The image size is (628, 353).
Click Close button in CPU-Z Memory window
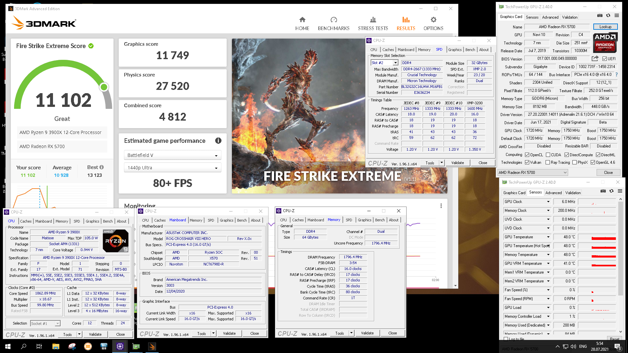(392, 333)
